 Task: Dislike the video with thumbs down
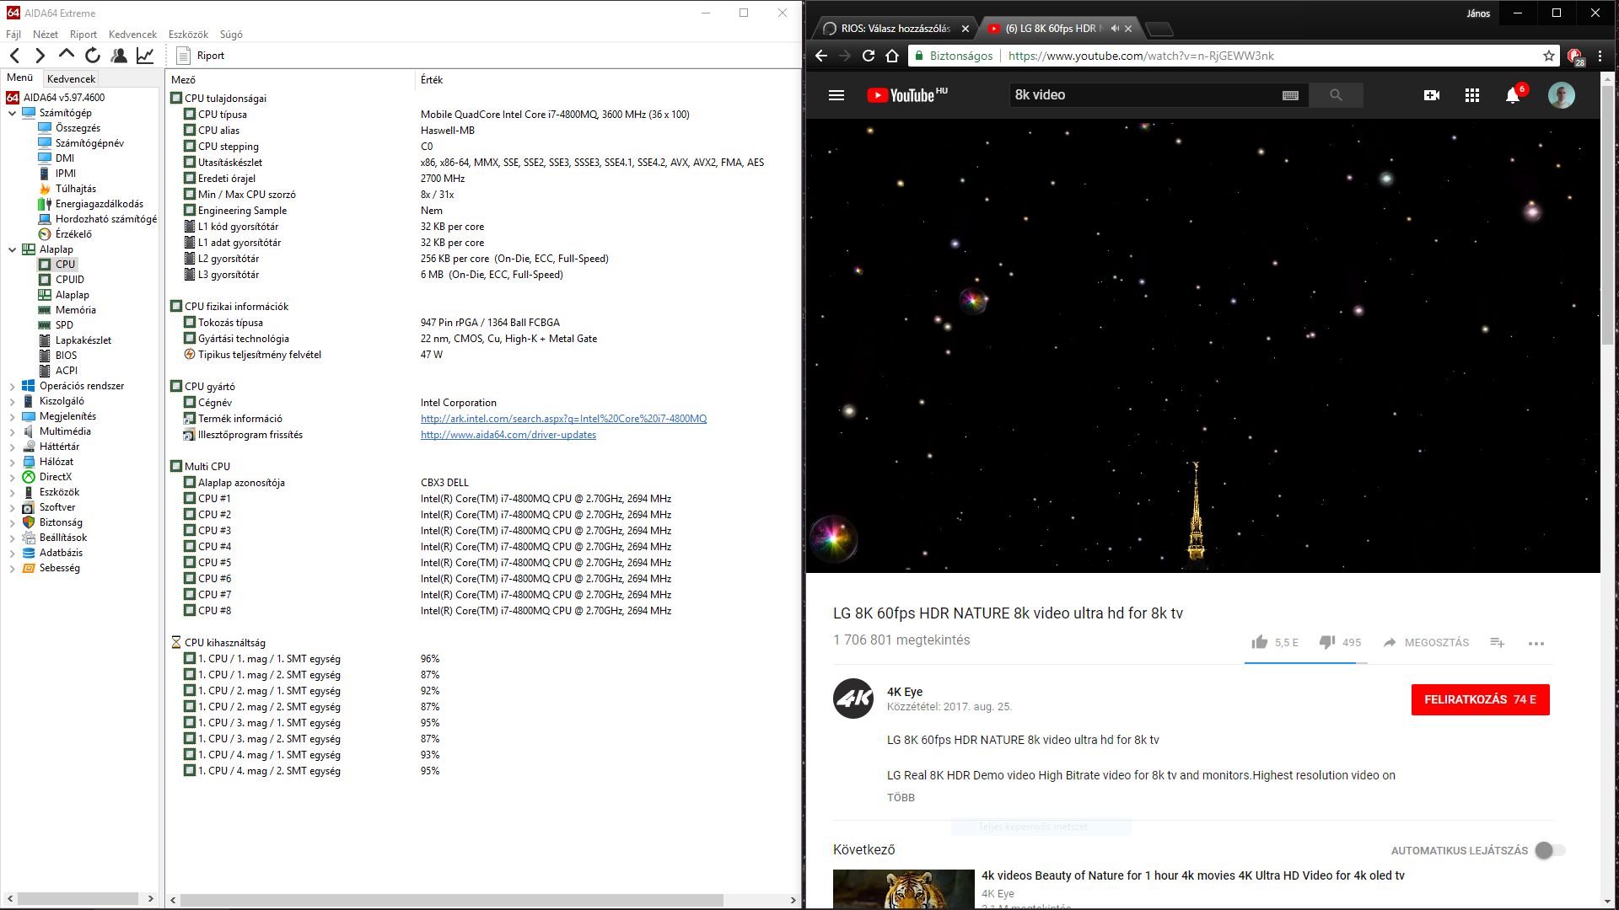click(1327, 642)
